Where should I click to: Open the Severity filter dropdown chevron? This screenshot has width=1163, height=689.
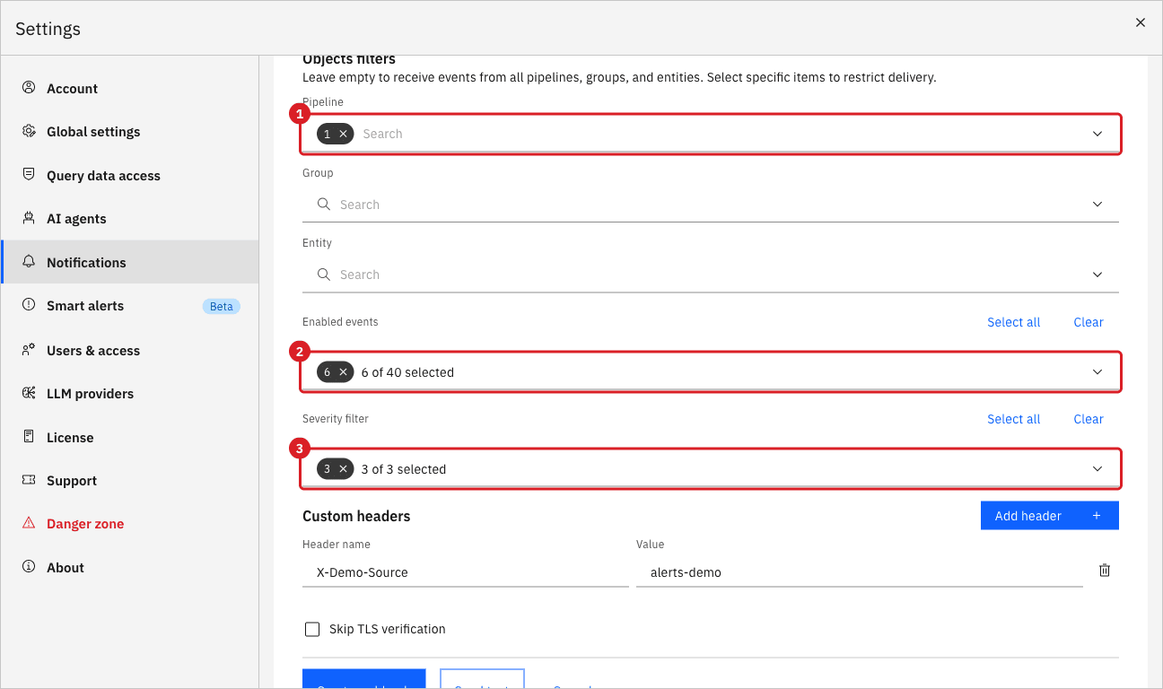[x=1097, y=468]
